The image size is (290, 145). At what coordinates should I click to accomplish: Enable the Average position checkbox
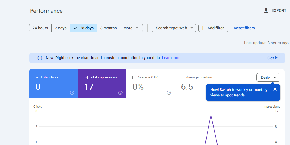(183, 77)
